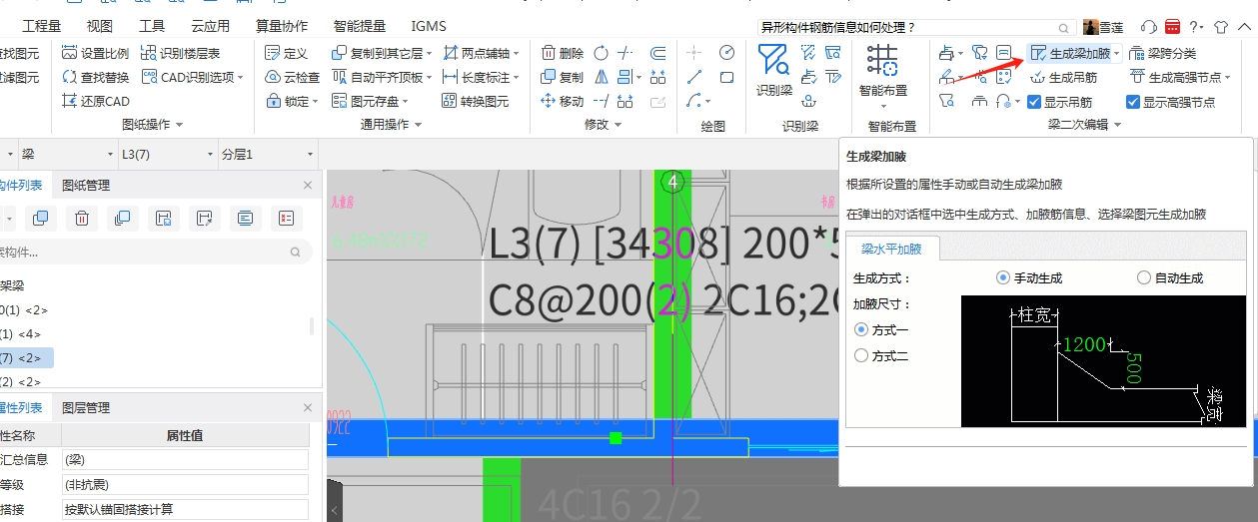Click the trash icon in component list toolbar
Viewport: 1258px width, 522px height.
[82, 218]
